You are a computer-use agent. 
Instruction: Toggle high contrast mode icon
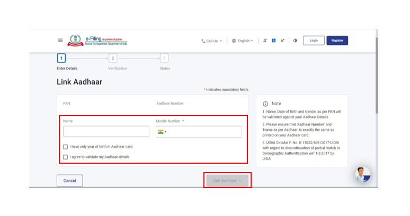coord(295,41)
